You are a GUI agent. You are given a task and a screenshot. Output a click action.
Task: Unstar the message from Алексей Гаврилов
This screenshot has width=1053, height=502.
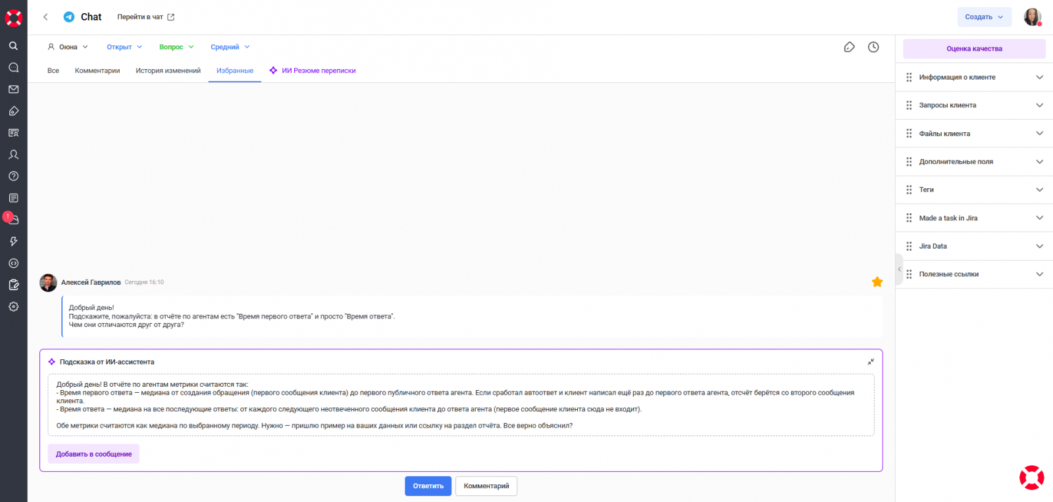(x=877, y=282)
